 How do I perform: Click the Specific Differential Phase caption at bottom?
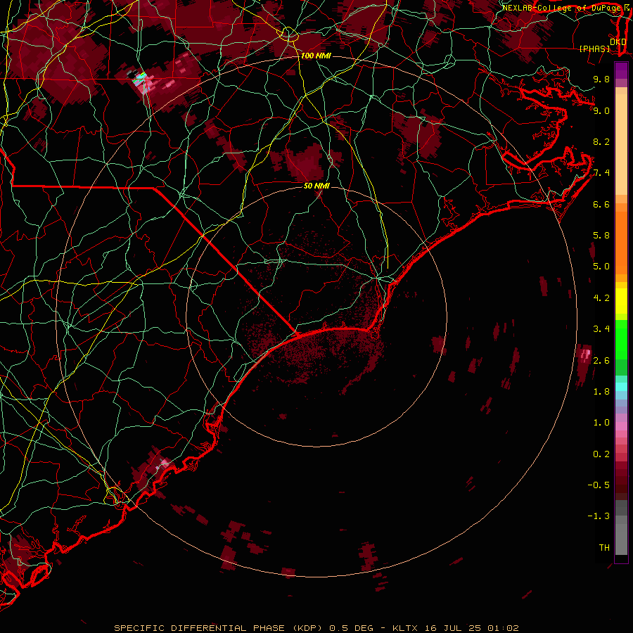316,628
